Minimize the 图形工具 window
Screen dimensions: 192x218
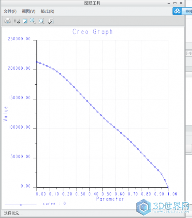pyautogui.click(x=169, y=3)
